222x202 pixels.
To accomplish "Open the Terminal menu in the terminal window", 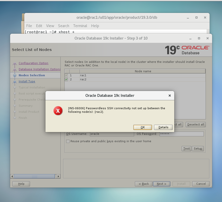I will (80, 26).
